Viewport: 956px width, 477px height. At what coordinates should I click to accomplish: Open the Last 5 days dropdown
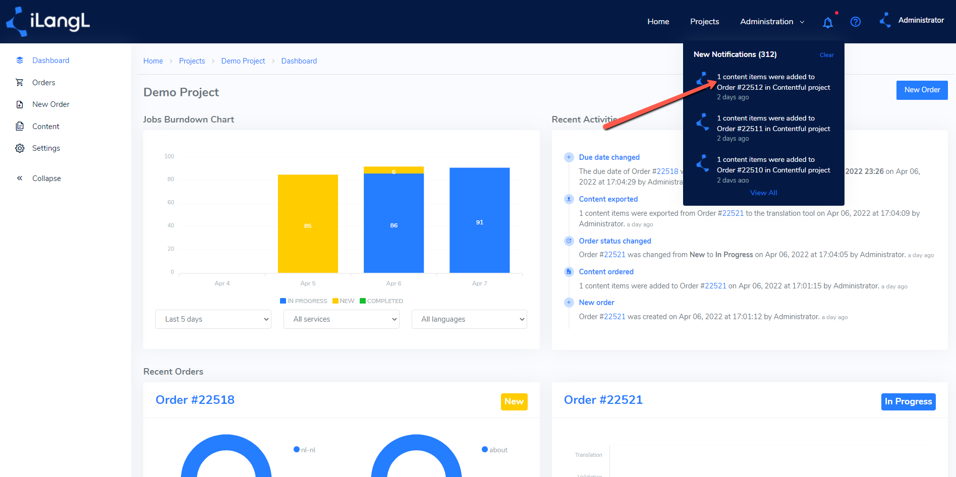[x=213, y=319]
